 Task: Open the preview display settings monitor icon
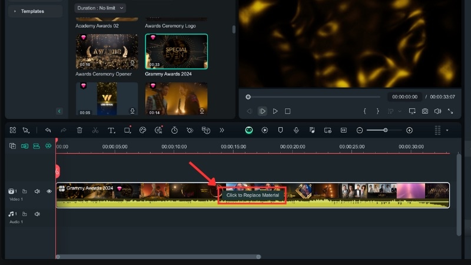point(412,111)
